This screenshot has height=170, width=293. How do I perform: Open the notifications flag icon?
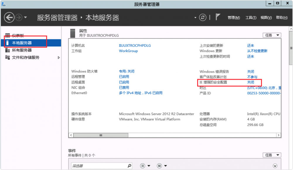218,17
